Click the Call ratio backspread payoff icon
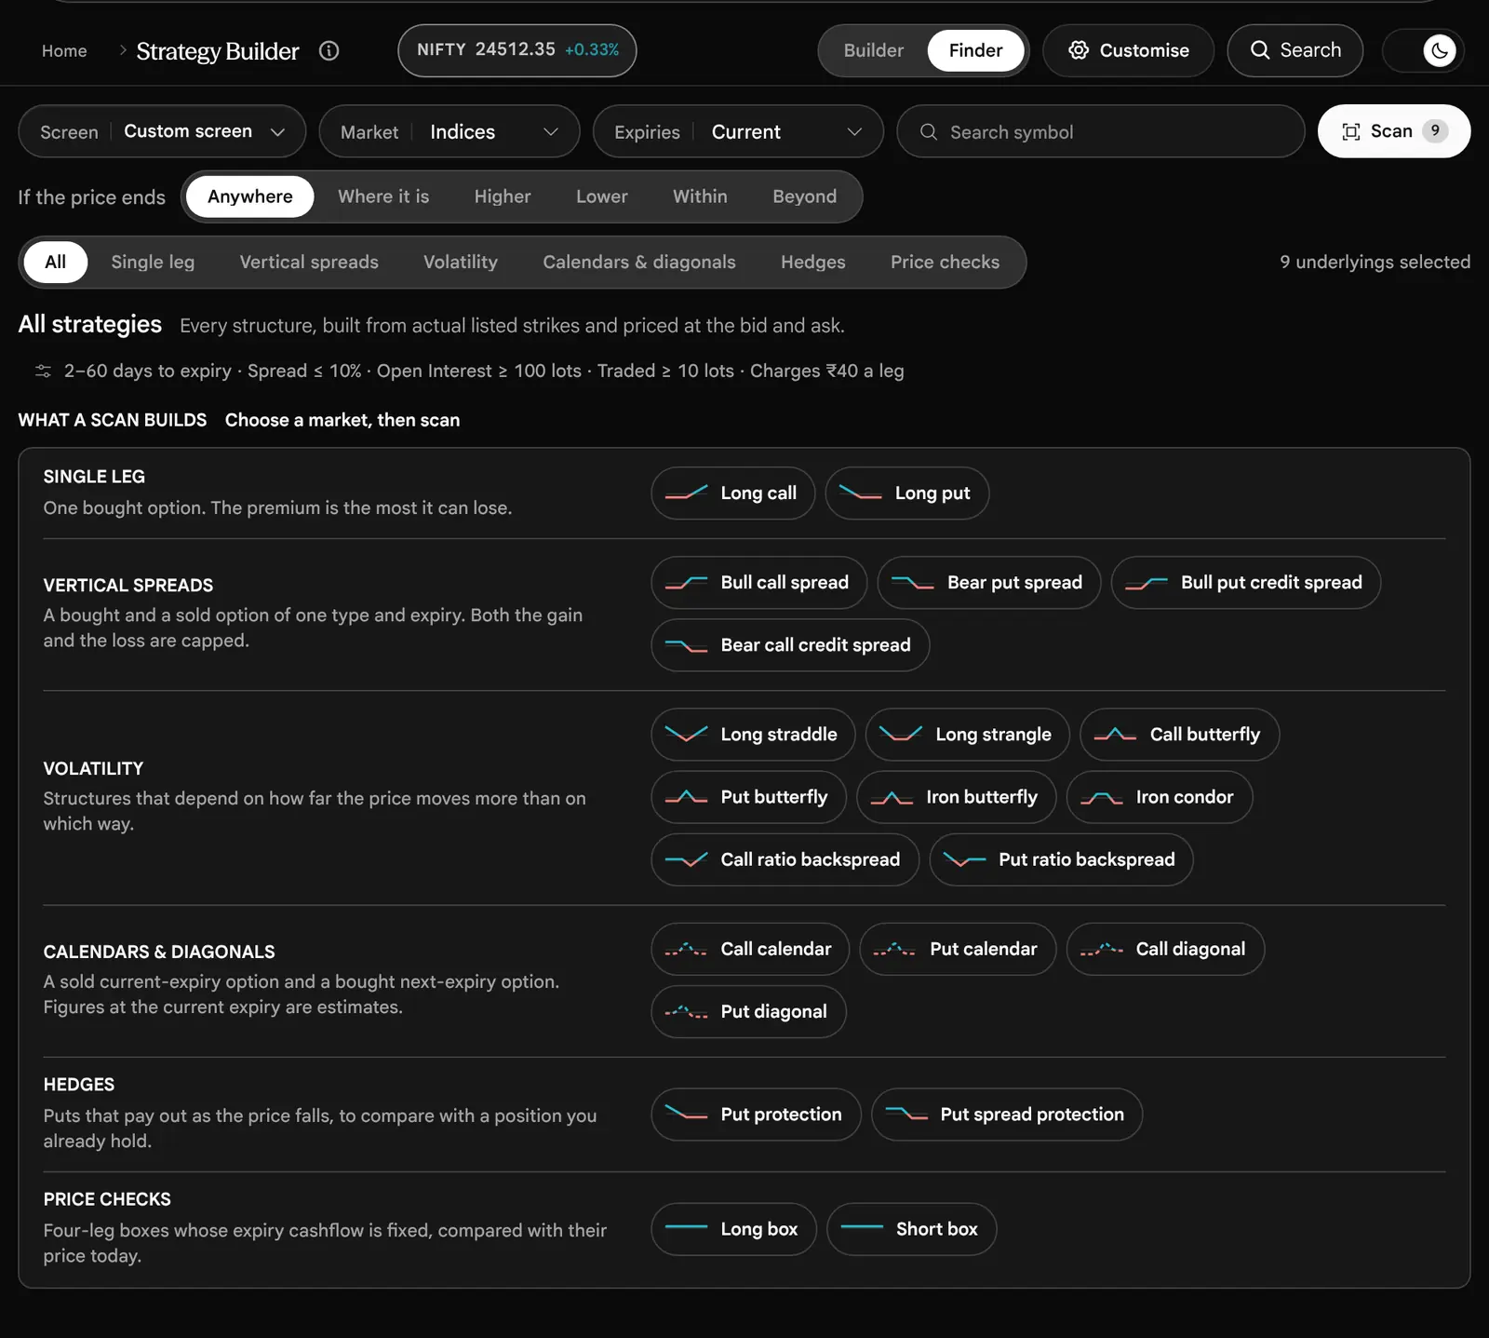1489x1338 pixels. click(686, 859)
